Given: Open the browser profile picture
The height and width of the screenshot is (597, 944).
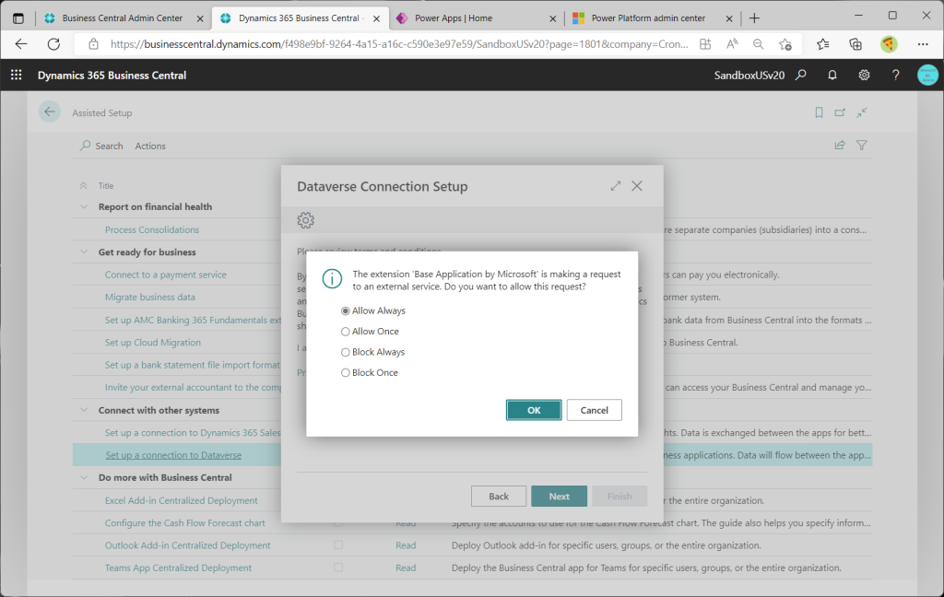Looking at the screenshot, I should [889, 44].
